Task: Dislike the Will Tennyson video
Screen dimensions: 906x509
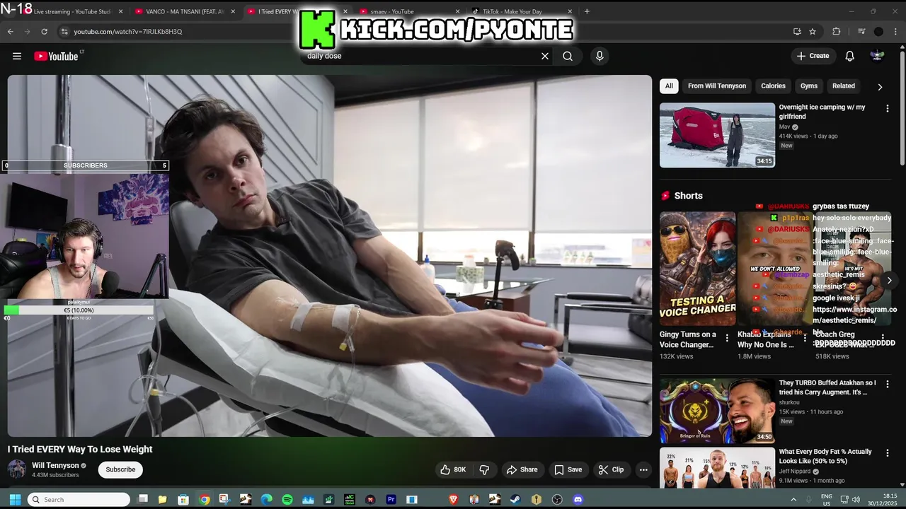Action: [484, 469]
